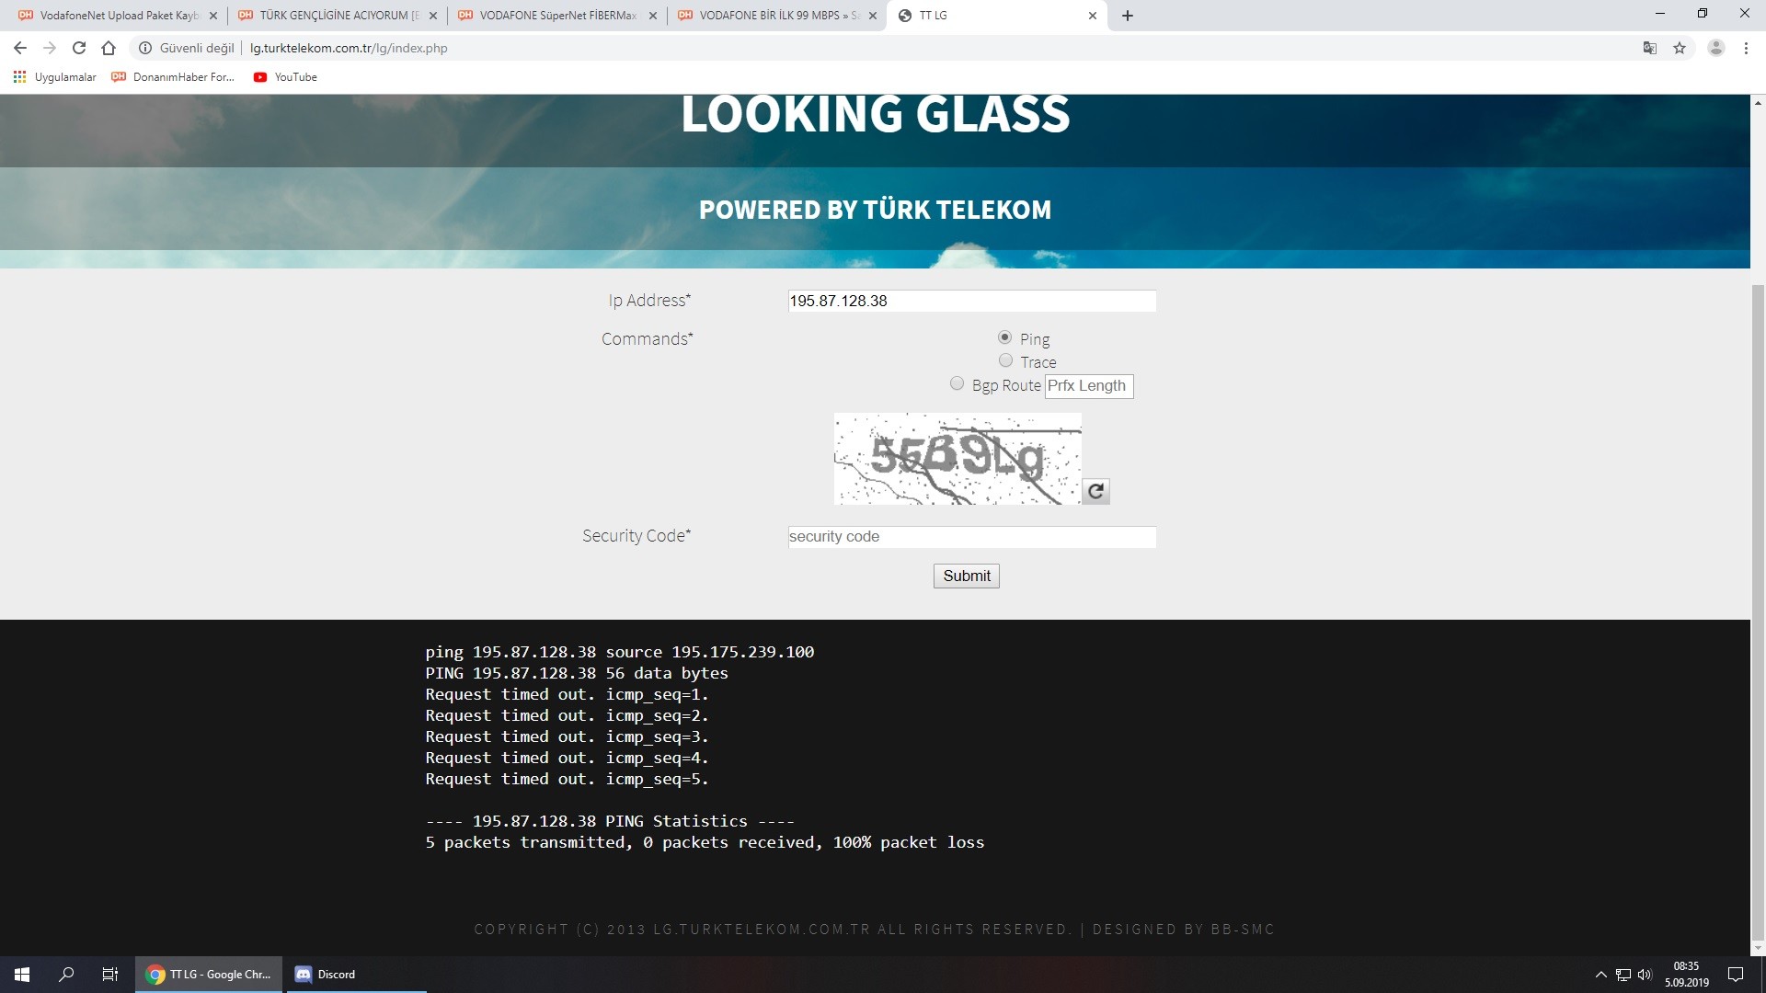Click the Submit button

pos(966,575)
